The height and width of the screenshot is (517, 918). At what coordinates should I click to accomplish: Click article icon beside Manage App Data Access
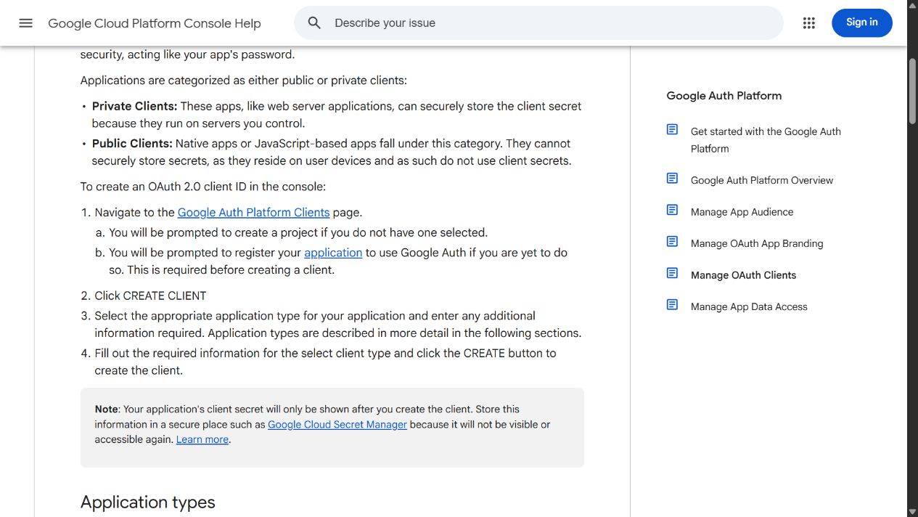click(x=672, y=304)
